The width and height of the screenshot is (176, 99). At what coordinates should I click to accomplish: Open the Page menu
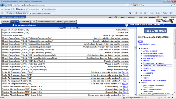pos(152,13)
